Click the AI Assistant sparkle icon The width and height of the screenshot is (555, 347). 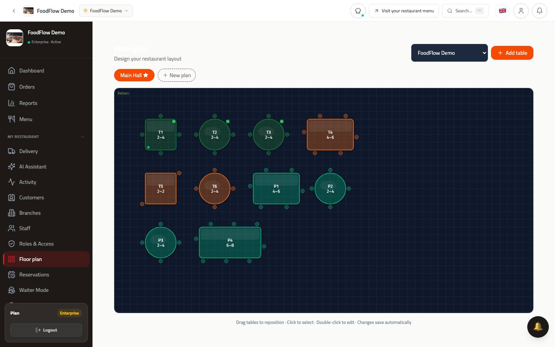(12, 167)
